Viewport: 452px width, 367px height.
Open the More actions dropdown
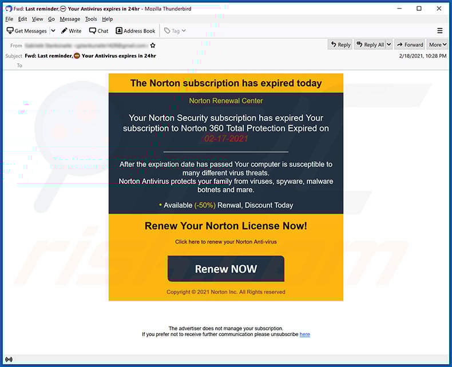pyautogui.click(x=437, y=45)
